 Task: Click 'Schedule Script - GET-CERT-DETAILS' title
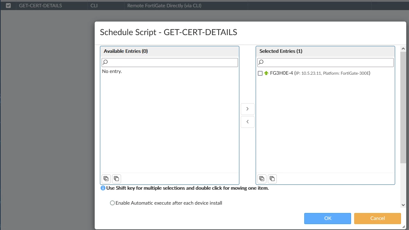[169, 32]
